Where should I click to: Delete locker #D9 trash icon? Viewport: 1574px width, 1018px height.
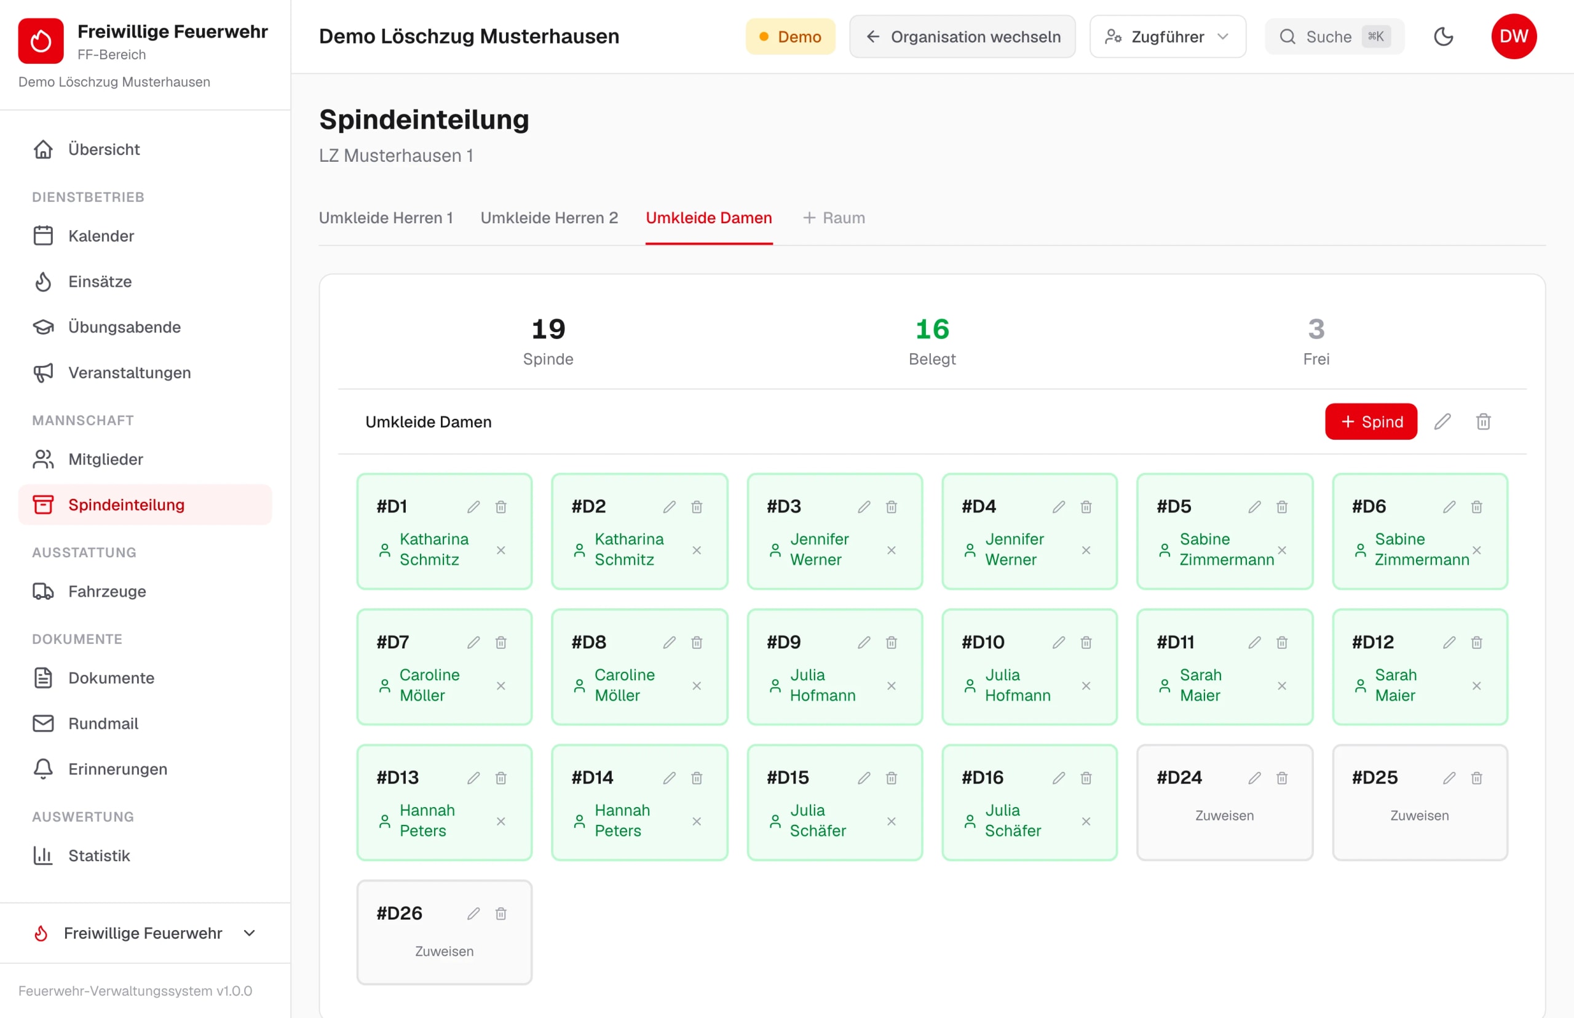click(x=892, y=643)
